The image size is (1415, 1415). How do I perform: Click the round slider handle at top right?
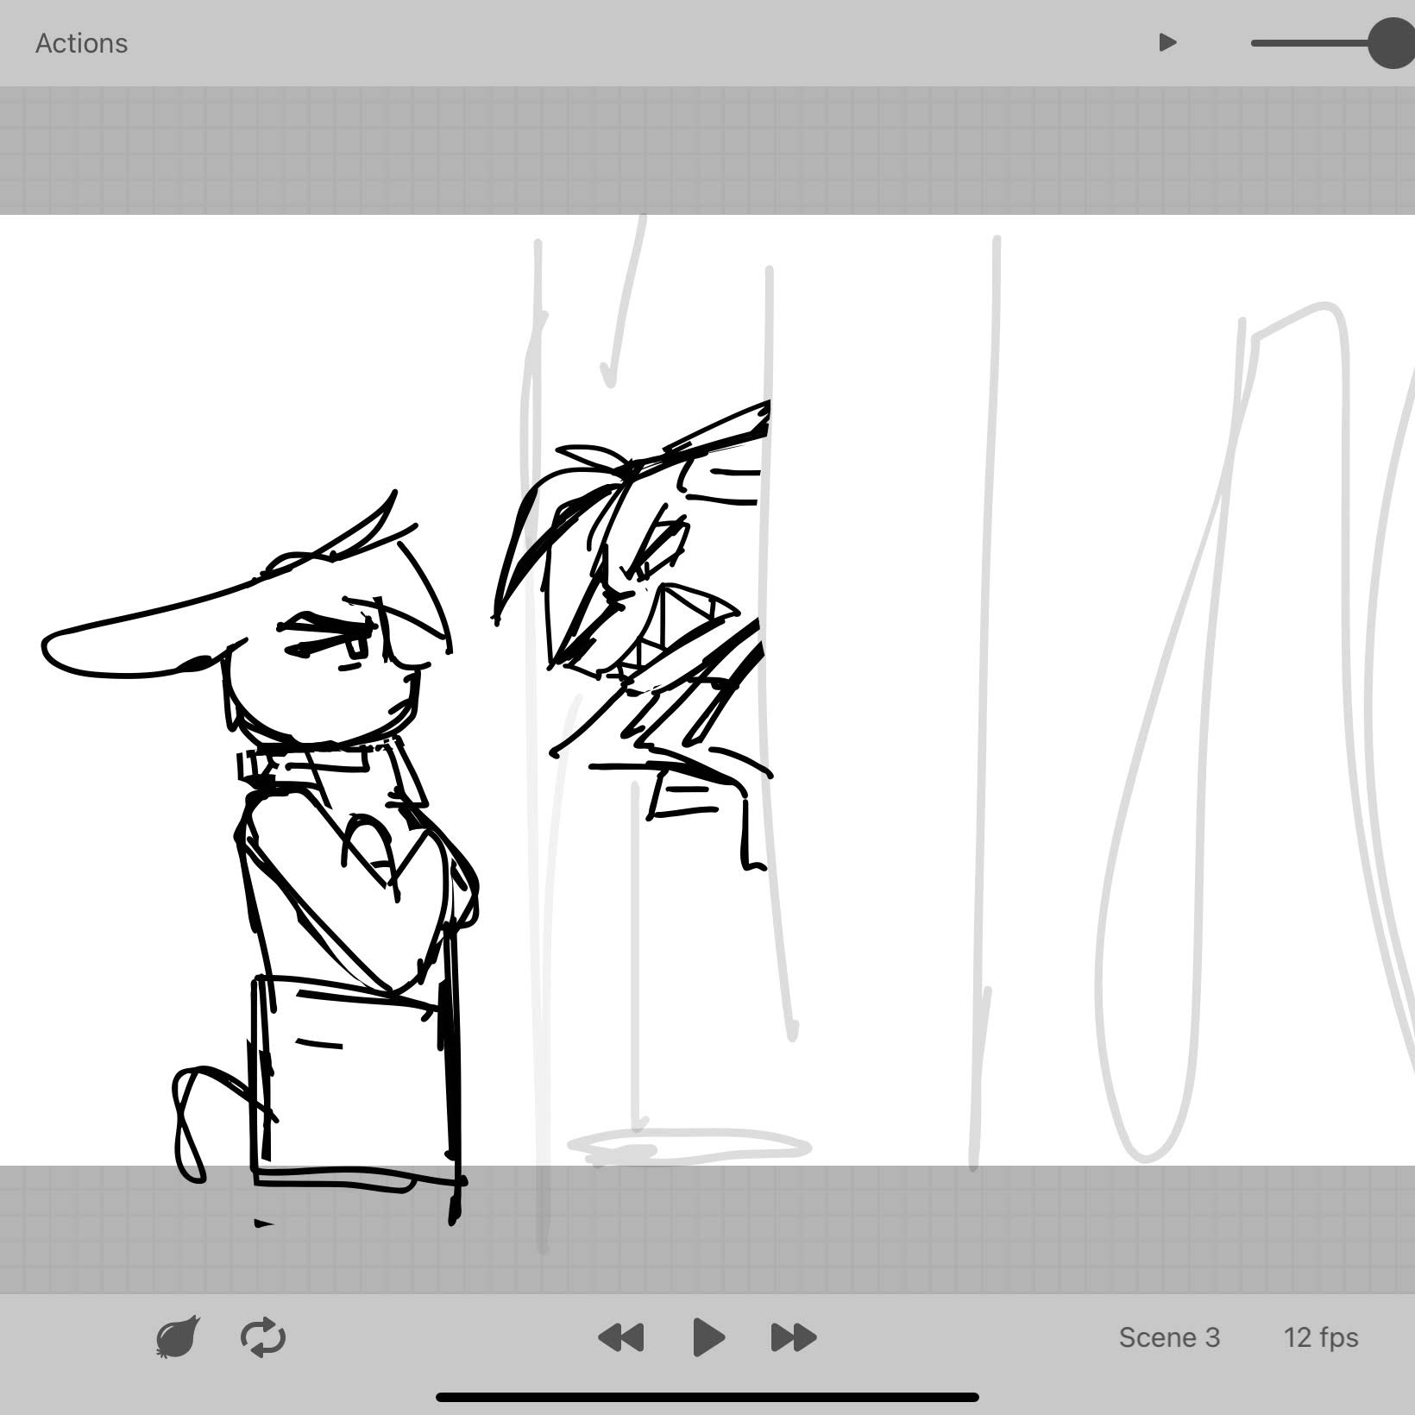pyautogui.click(x=1391, y=43)
